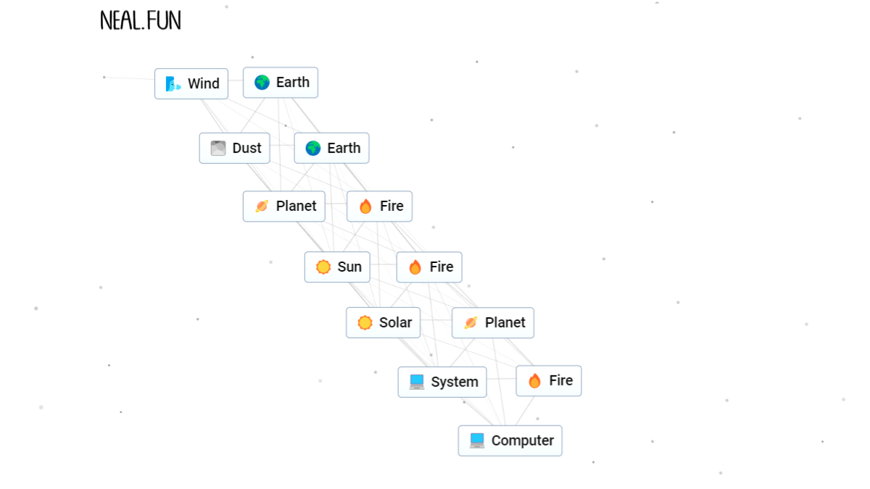
Task: Click the monitor icon on the System tile
Action: coord(417,381)
